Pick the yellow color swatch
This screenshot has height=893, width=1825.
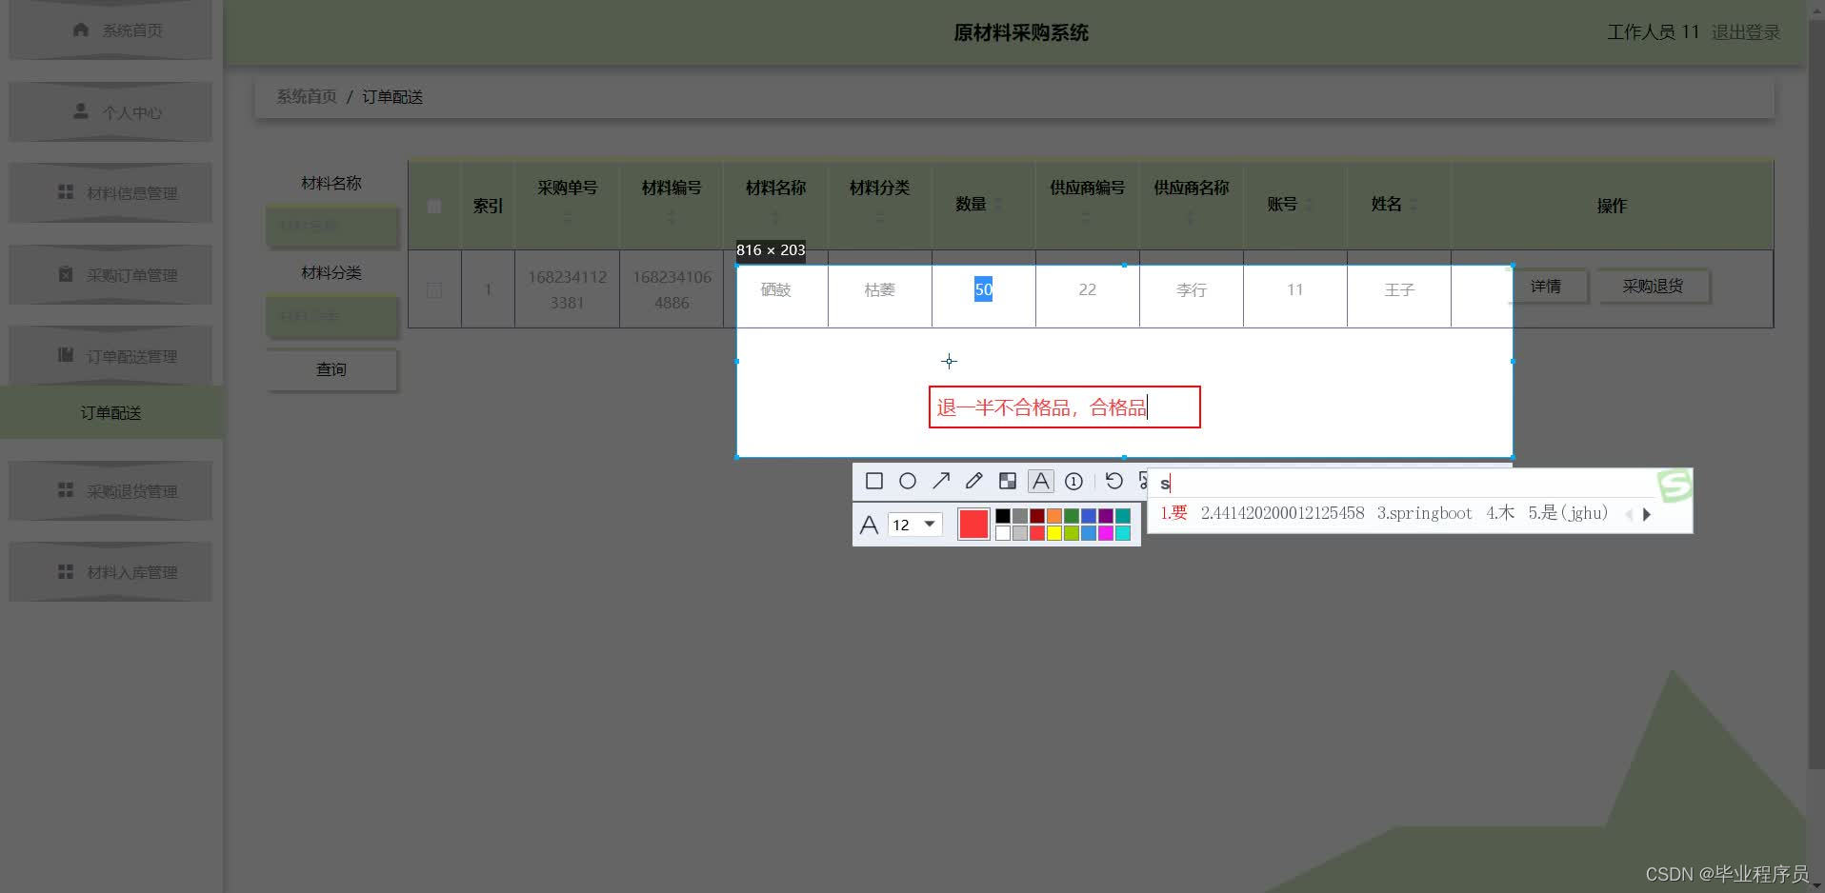click(x=1054, y=533)
